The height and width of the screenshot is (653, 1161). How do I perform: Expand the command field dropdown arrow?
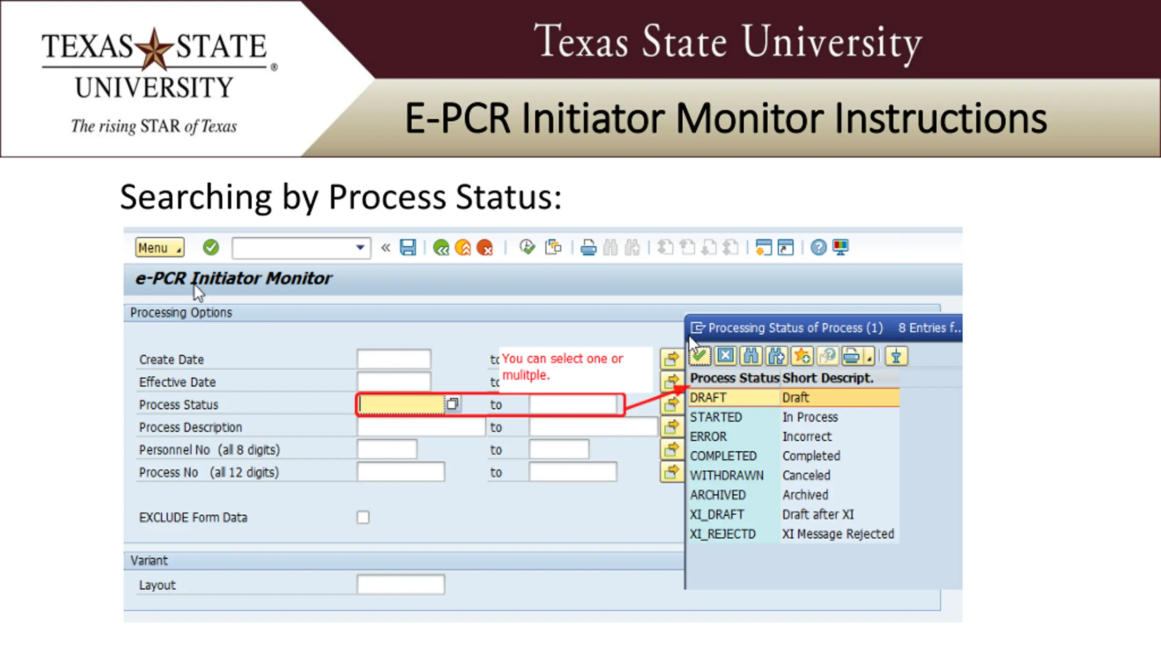(360, 248)
